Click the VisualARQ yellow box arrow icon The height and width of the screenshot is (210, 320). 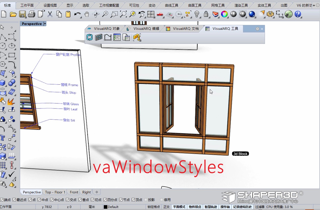pos(137,37)
